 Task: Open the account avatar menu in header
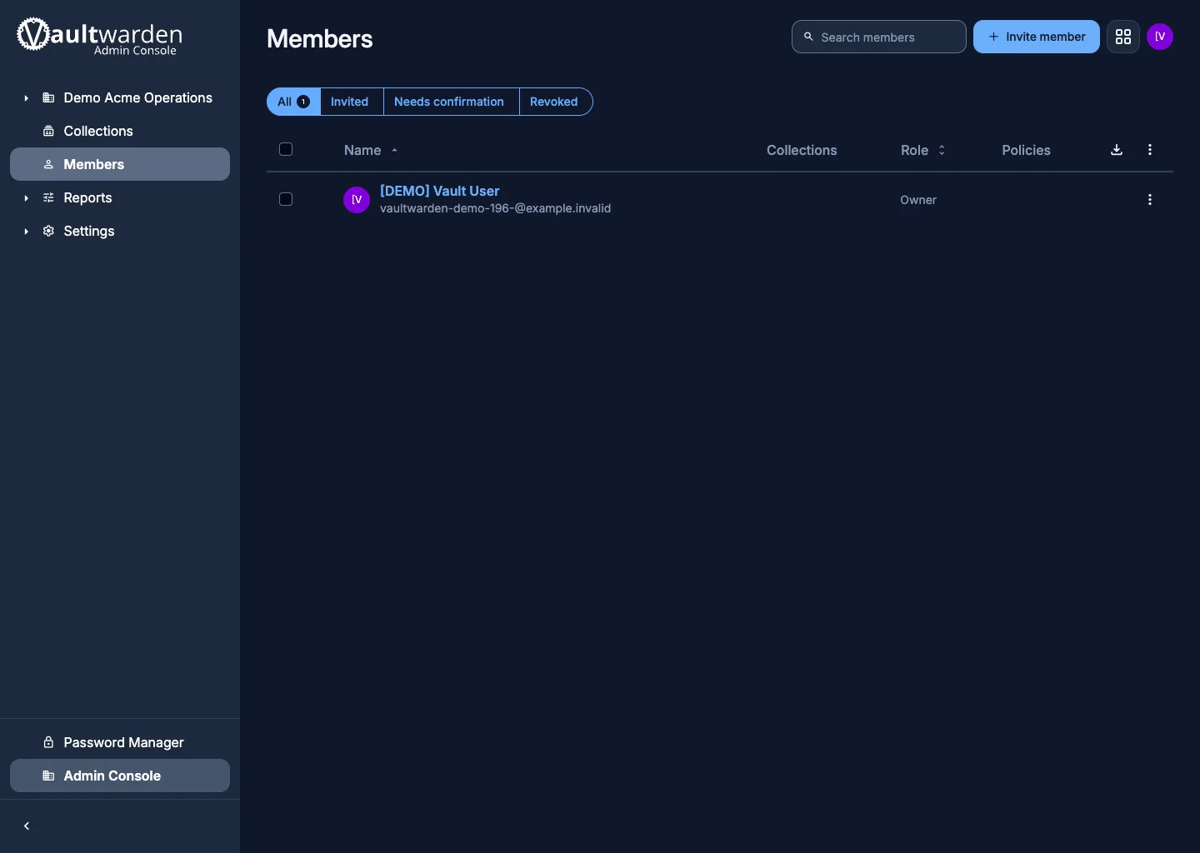[1160, 37]
